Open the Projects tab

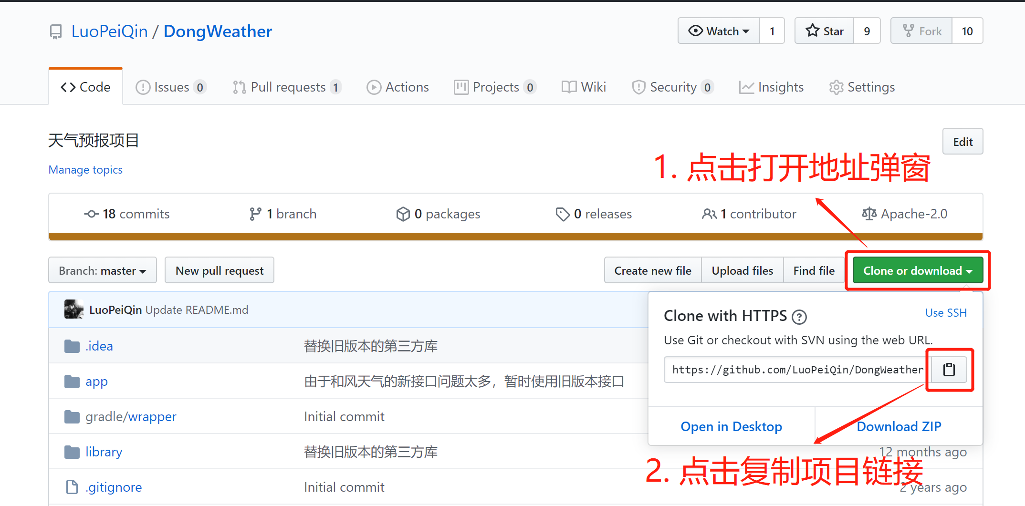pyautogui.click(x=495, y=87)
